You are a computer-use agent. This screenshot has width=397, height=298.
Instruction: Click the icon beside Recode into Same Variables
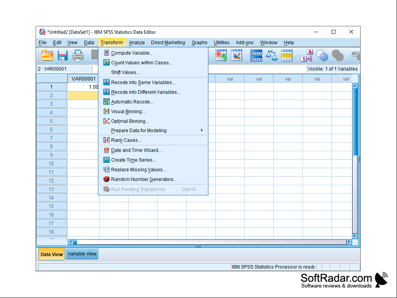[107, 83]
